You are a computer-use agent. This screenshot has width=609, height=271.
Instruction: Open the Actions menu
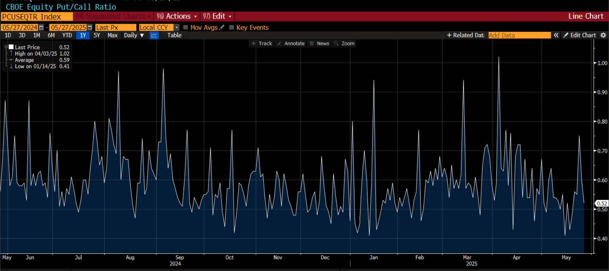[177, 16]
